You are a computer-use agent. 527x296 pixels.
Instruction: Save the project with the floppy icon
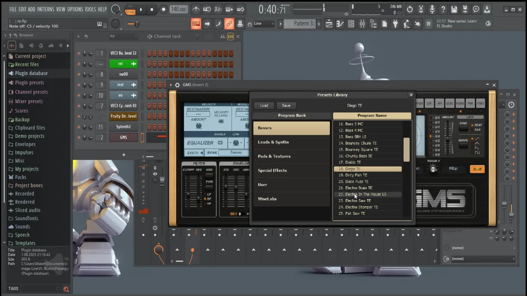(x=454, y=9)
